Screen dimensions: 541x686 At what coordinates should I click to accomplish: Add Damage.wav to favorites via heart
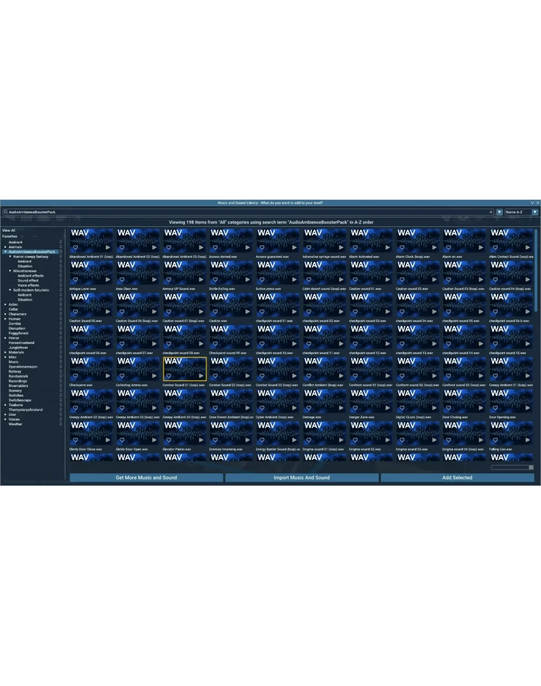309,407
